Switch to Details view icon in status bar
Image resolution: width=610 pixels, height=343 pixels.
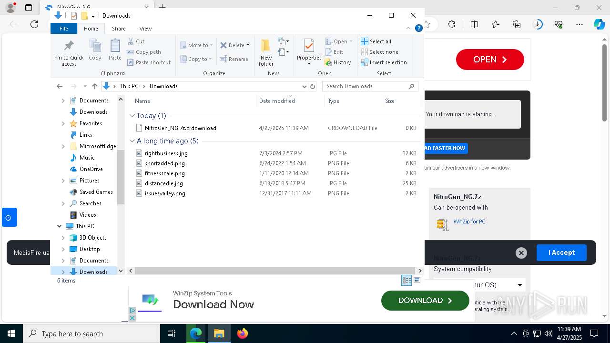tap(407, 280)
